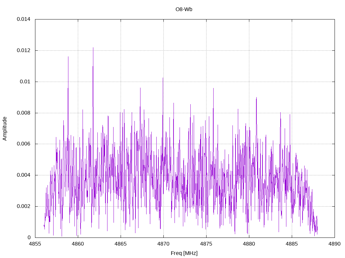Click the peak tip near 4859 MHz
The width and height of the screenshot is (345, 258).
[68, 57]
